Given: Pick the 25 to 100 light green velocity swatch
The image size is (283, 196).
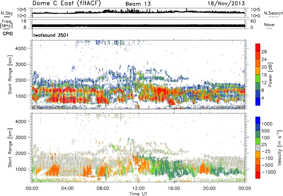Looking at the screenshot, I should pos(258,141).
